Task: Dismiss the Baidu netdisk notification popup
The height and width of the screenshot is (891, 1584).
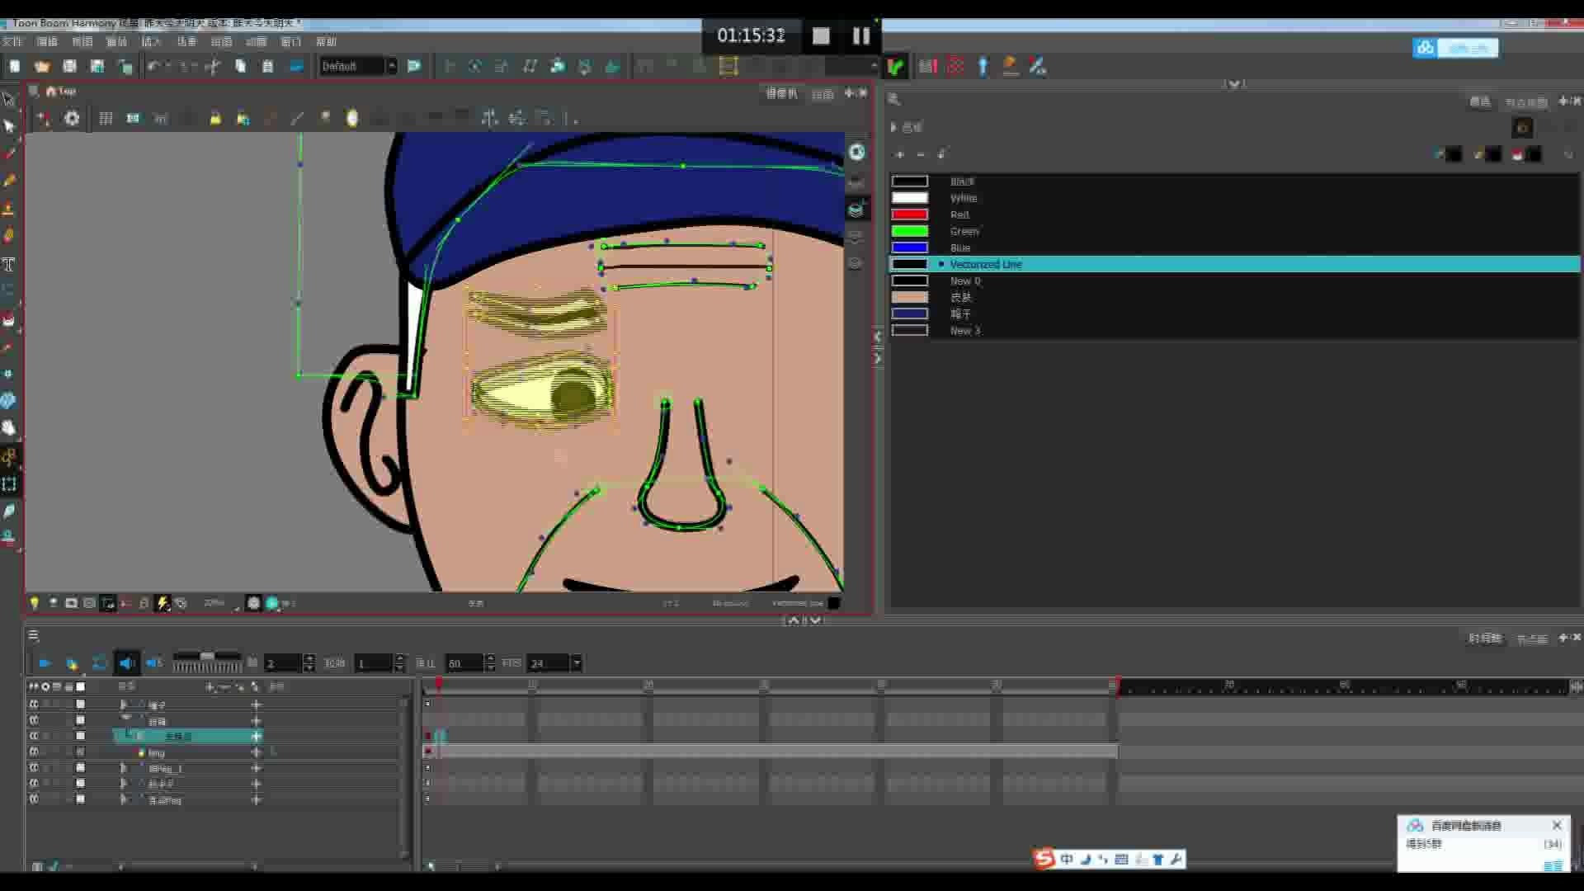Action: point(1557,825)
